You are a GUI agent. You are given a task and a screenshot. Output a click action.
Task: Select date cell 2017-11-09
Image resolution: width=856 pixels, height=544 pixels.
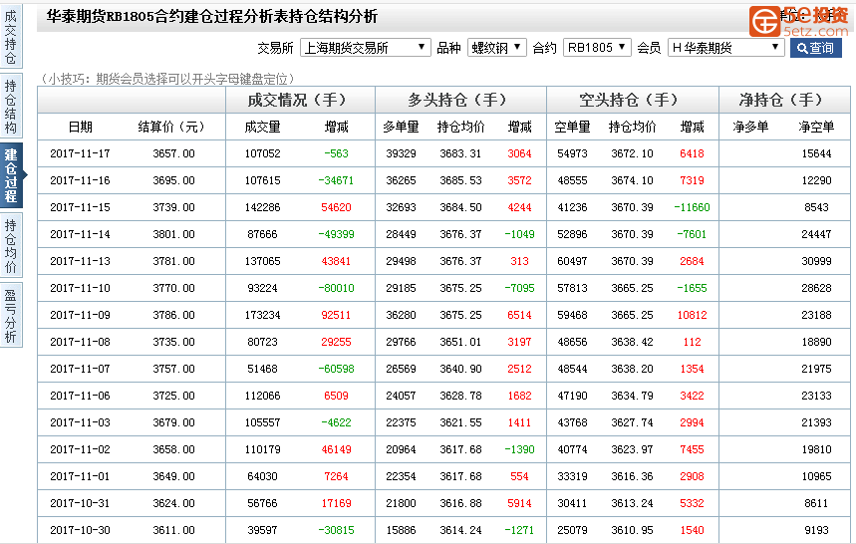81,316
